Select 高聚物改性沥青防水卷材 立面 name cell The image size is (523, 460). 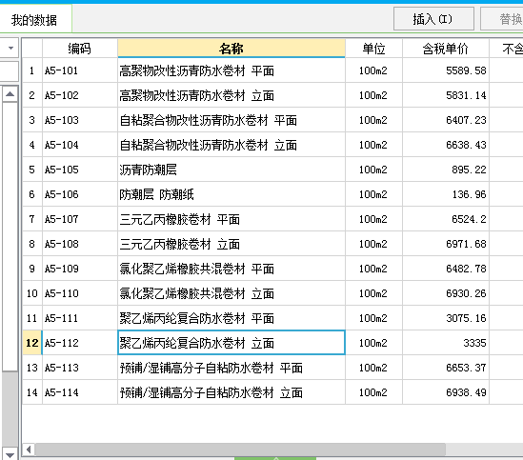point(231,95)
